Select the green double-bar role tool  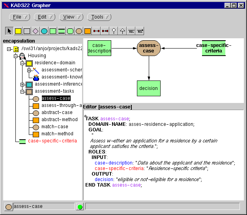tap(62, 31)
